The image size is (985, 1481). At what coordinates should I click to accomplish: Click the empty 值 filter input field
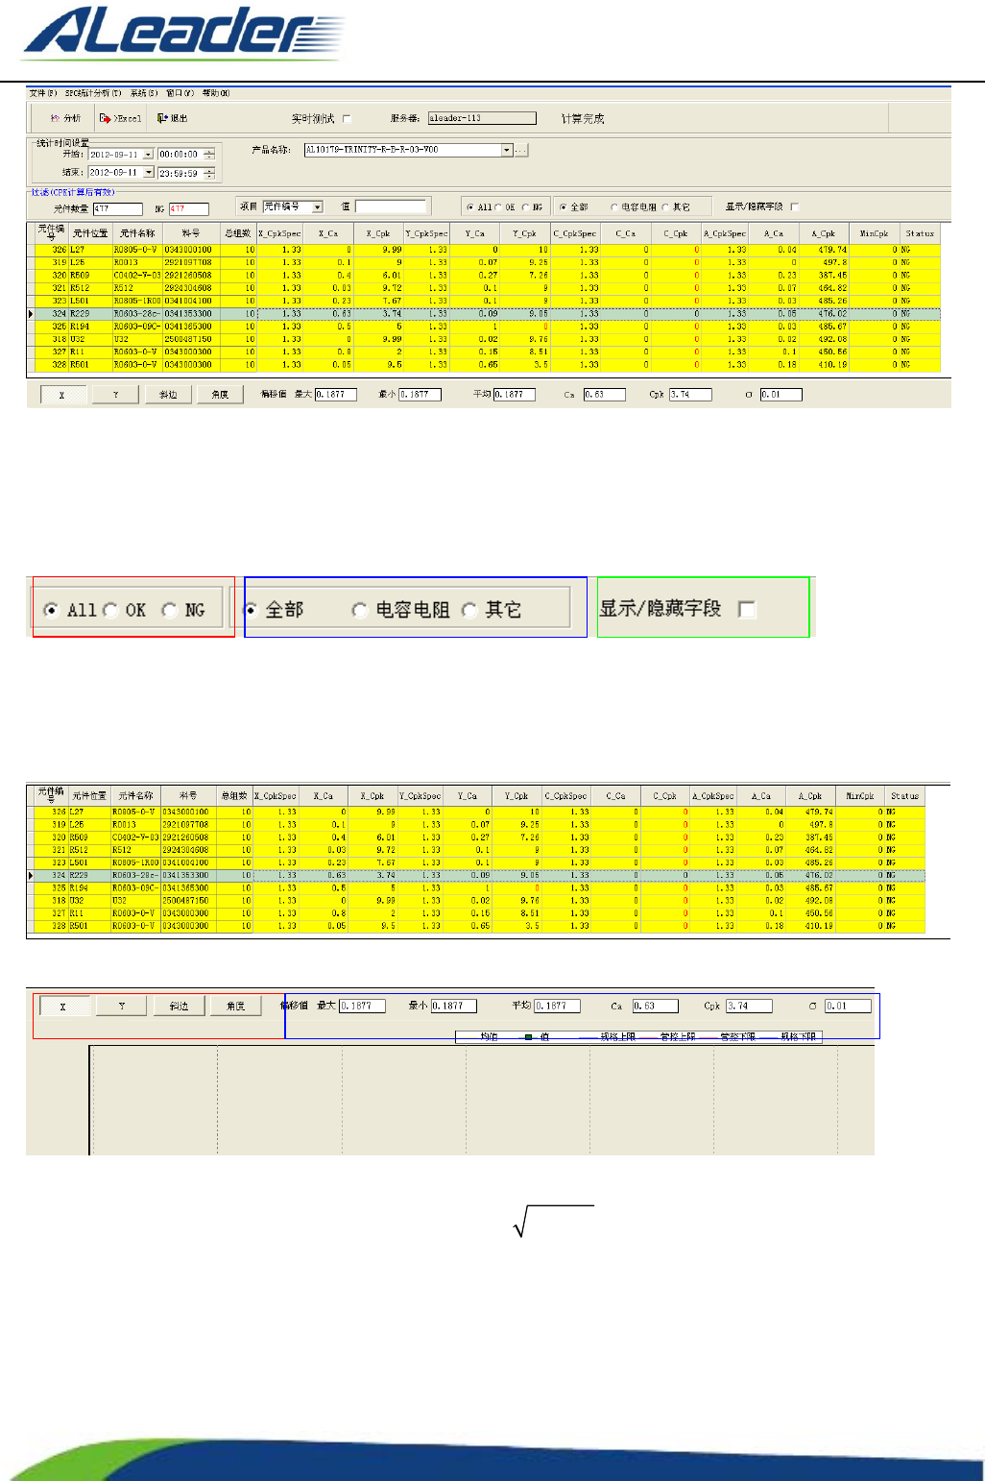click(x=391, y=206)
